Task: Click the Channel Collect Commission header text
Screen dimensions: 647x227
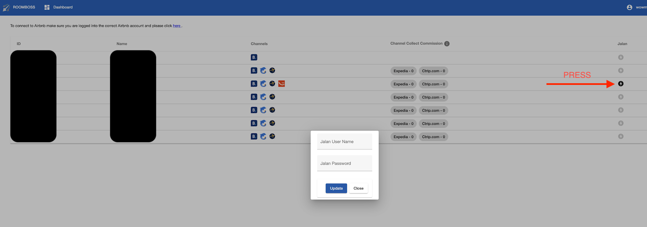Action: coord(416,43)
